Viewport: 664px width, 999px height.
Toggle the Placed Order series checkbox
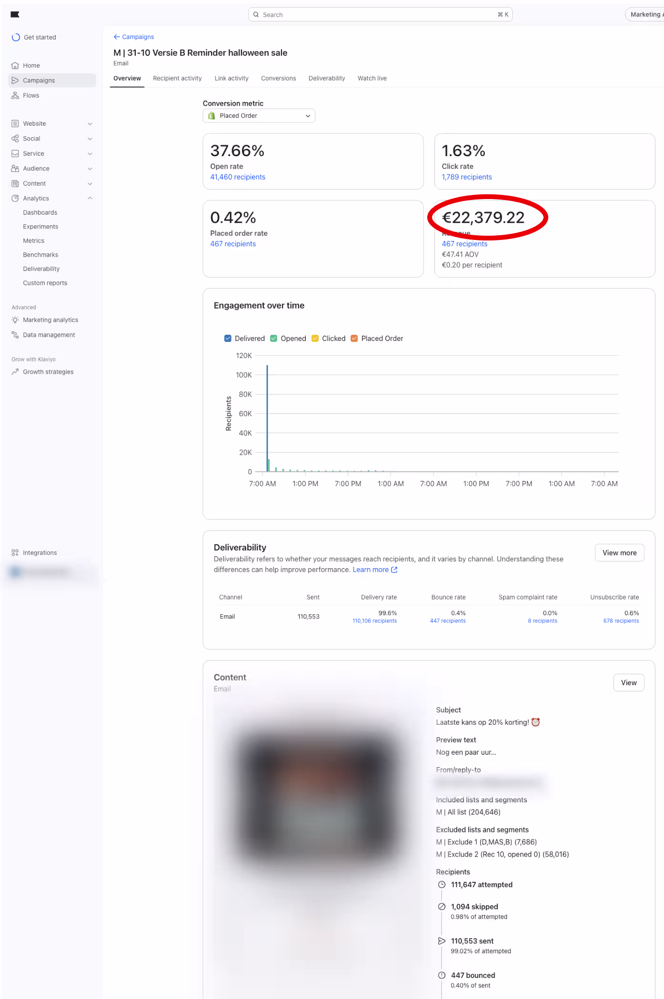pos(354,339)
